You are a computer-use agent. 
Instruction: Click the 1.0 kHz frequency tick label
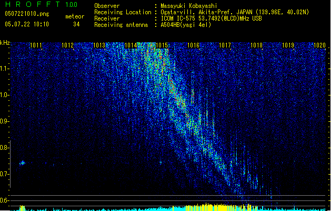(5, 95)
